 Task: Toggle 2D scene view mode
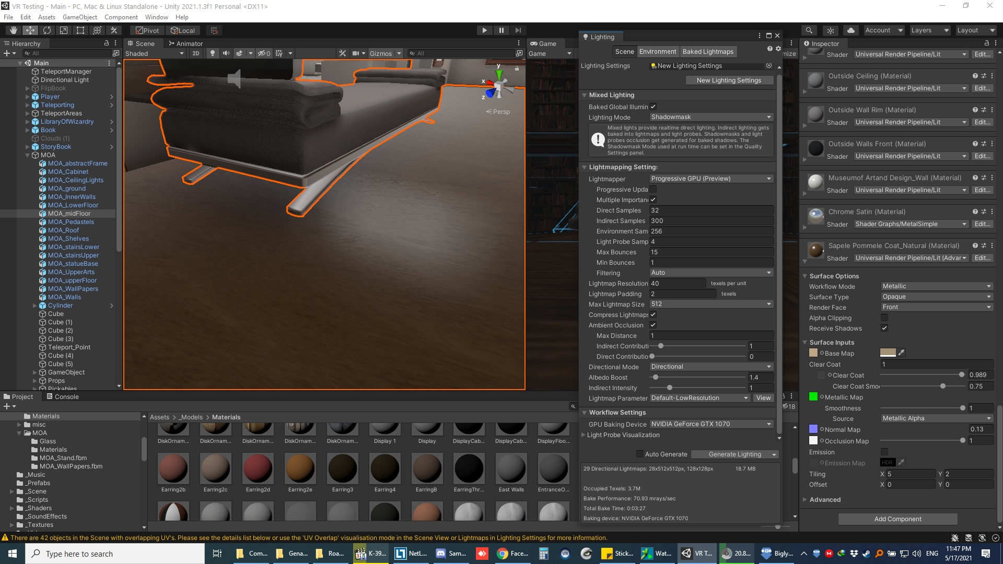coord(196,53)
